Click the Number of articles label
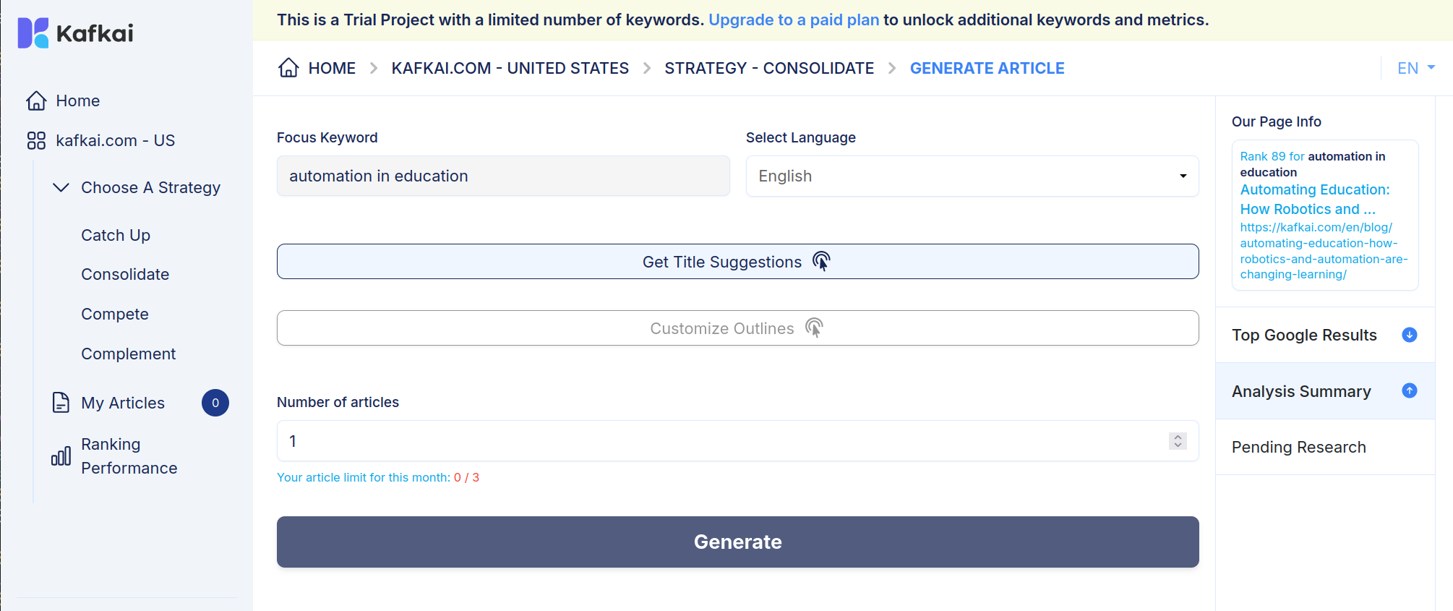The height and width of the screenshot is (611, 1453). tap(338, 402)
